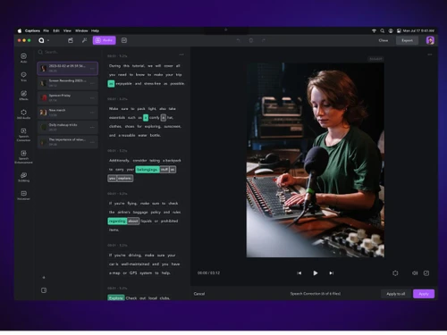Select the Dubbing tool in the sidebar

[23, 177]
